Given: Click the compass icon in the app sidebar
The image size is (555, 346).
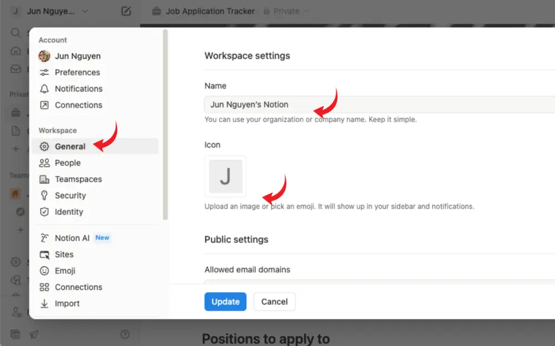Looking at the screenshot, I should pos(21,211).
